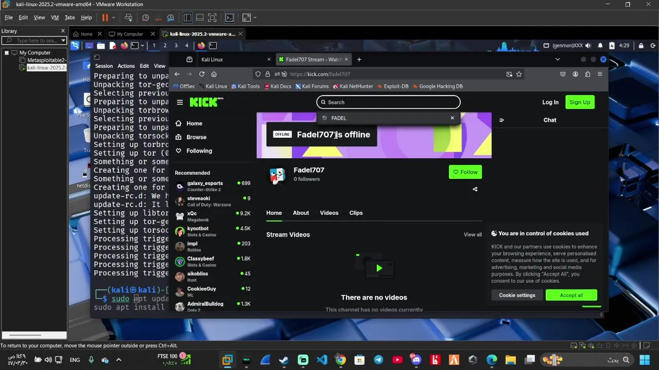The width and height of the screenshot is (659, 370).
Task: Open Kali panel notifications bell
Action: pyautogui.click(x=600, y=46)
